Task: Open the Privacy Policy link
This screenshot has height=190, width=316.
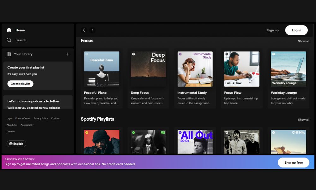Action: pyautogui.click(x=40, y=118)
